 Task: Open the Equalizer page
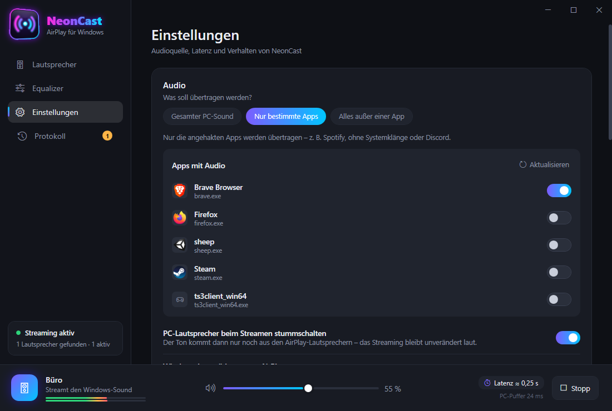pyautogui.click(x=65, y=88)
